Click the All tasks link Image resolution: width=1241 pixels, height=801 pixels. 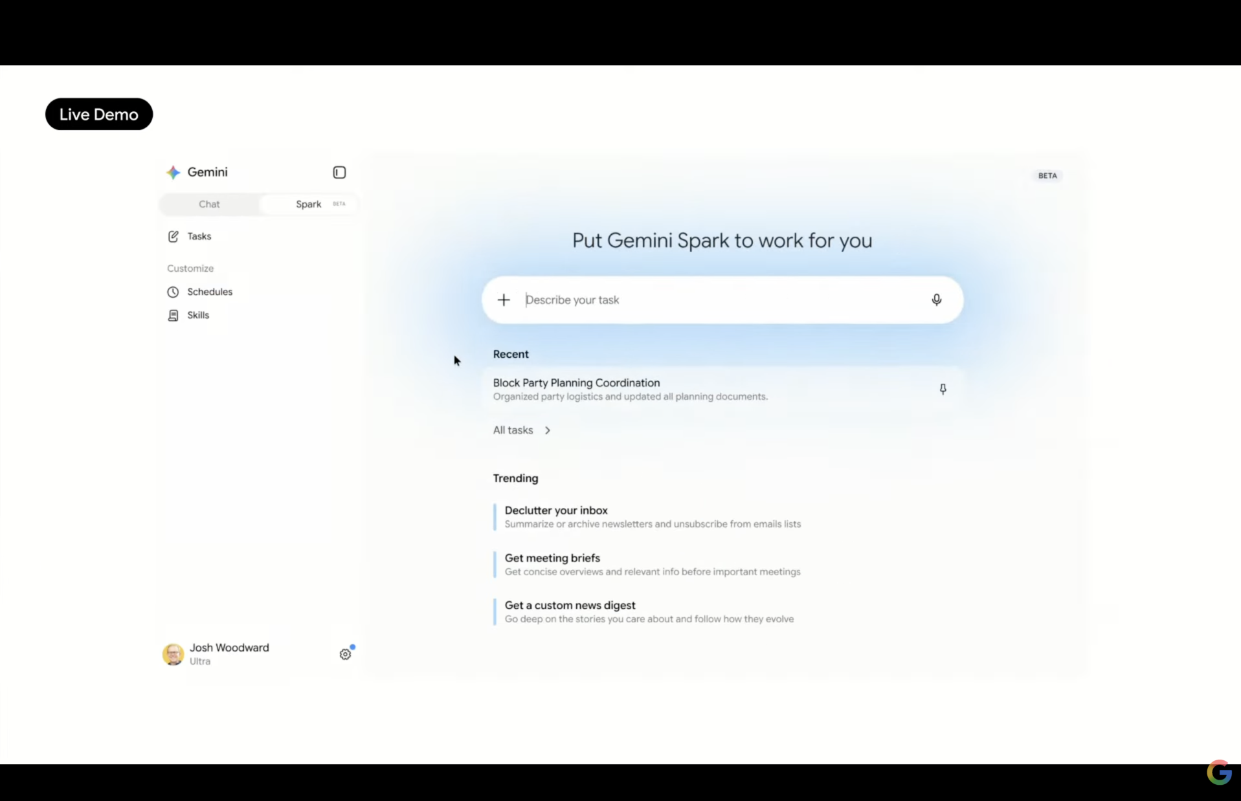[513, 430]
